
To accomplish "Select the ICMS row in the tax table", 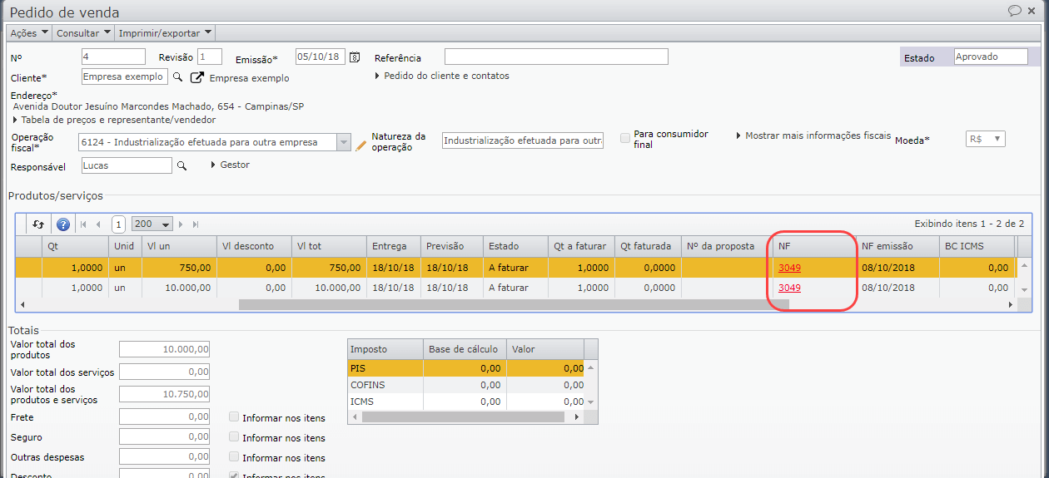I will coord(465,402).
